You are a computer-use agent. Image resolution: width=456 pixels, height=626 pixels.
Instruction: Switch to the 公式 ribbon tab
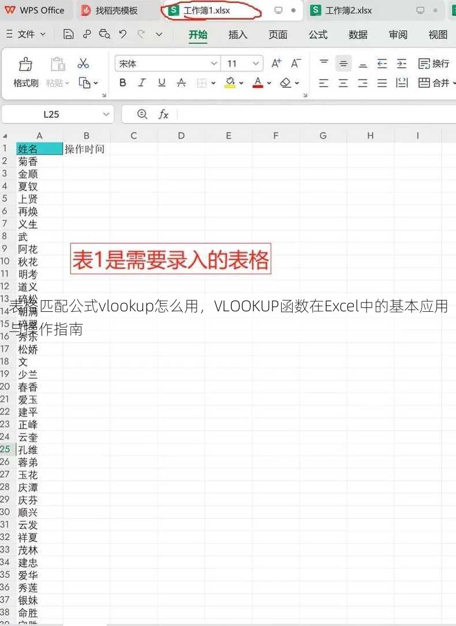pyautogui.click(x=318, y=35)
